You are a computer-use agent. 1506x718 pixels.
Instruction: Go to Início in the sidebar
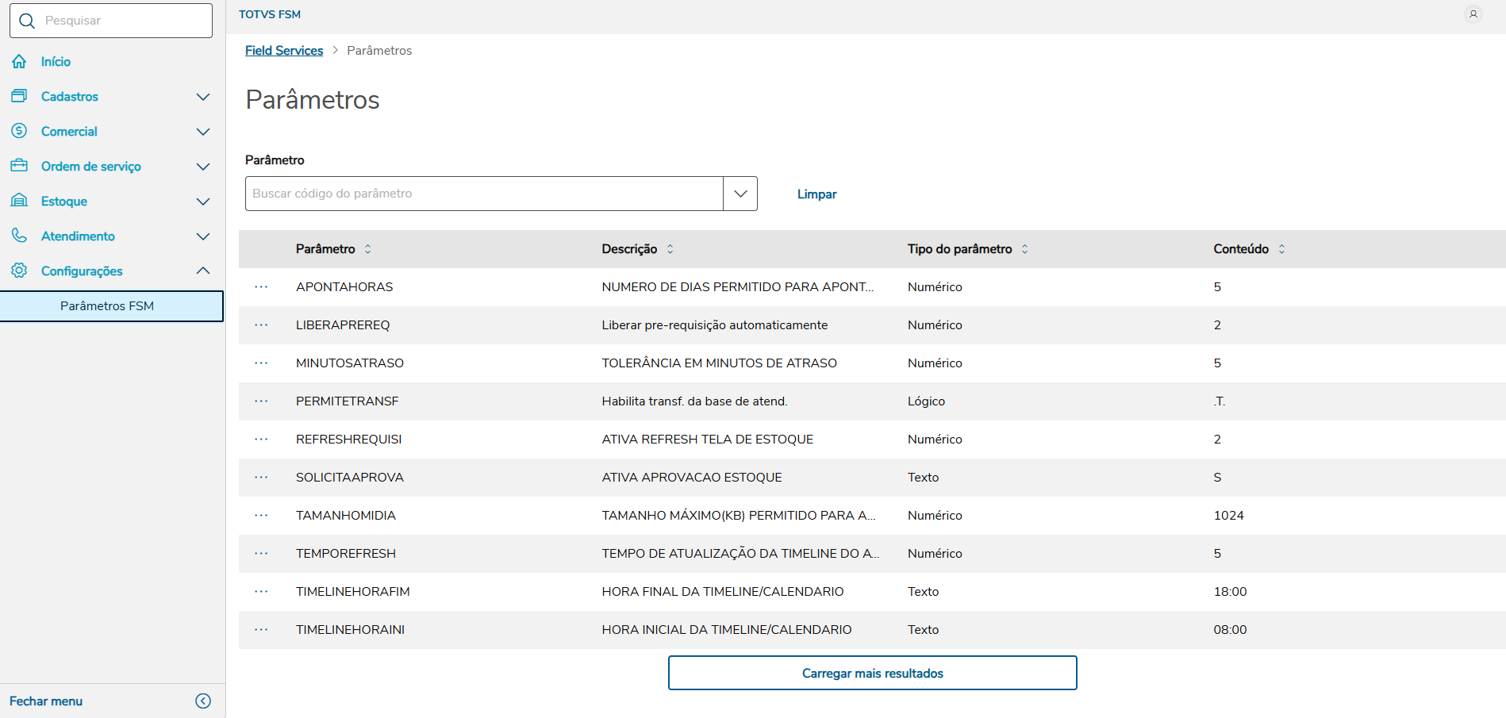point(56,62)
